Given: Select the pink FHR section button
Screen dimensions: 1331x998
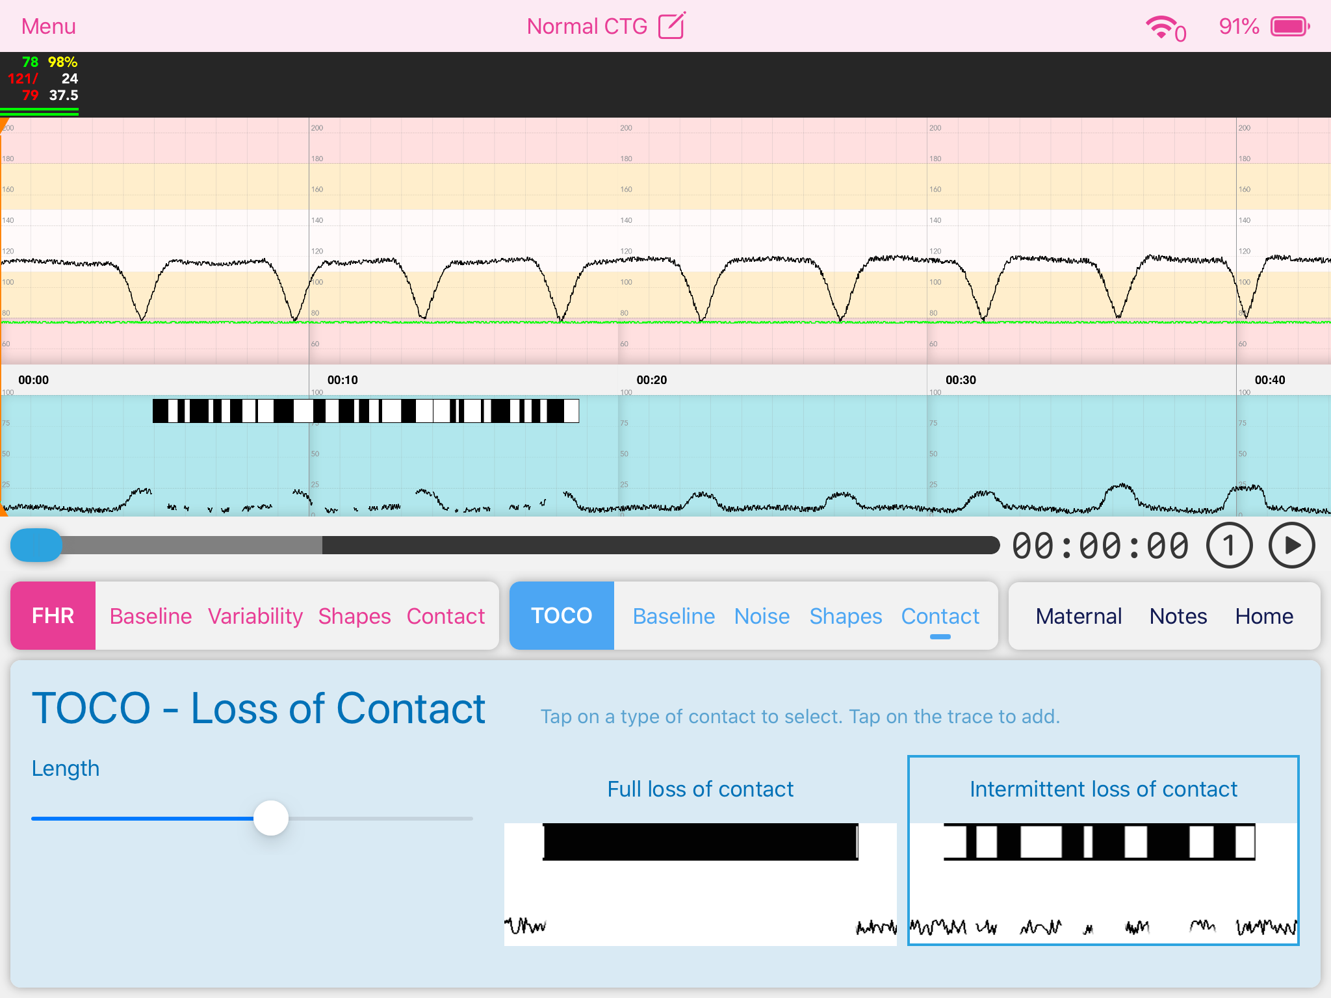Looking at the screenshot, I should click(53, 615).
